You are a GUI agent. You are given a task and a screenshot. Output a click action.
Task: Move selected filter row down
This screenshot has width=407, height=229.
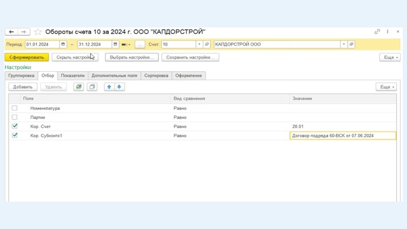pyautogui.click(x=119, y=87)
